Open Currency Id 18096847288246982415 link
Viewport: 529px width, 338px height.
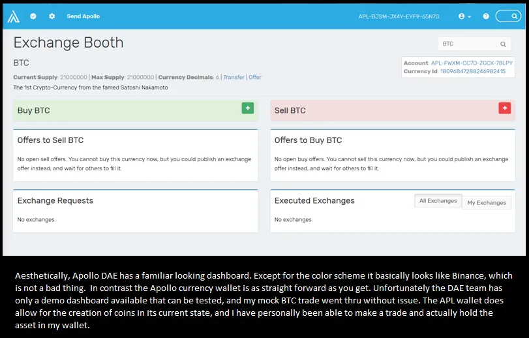tap(473, 71)
